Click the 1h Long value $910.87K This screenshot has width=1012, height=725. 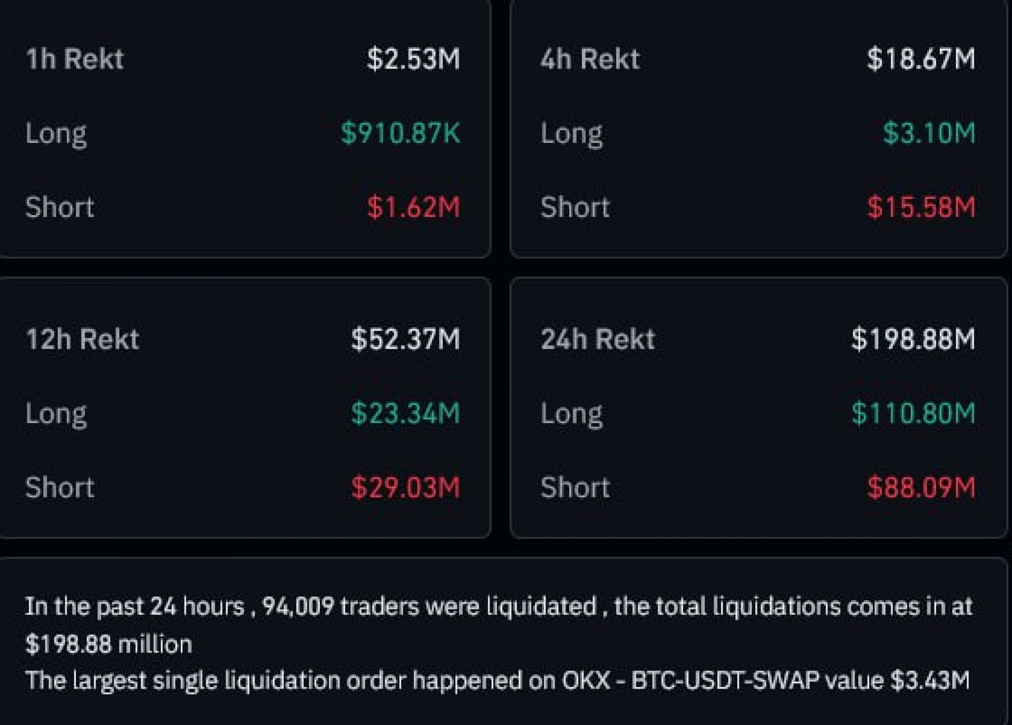point(400,133)
